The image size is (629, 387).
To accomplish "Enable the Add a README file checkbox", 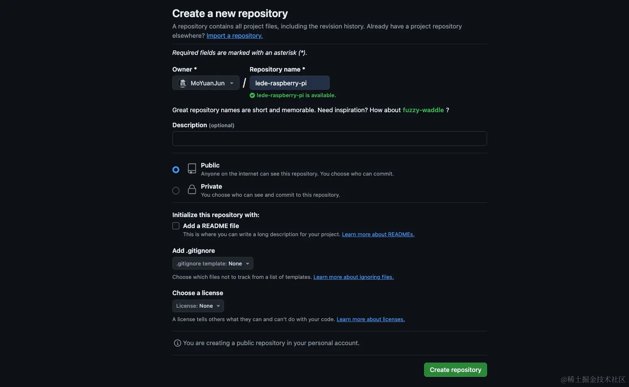I will click(176, 226).
